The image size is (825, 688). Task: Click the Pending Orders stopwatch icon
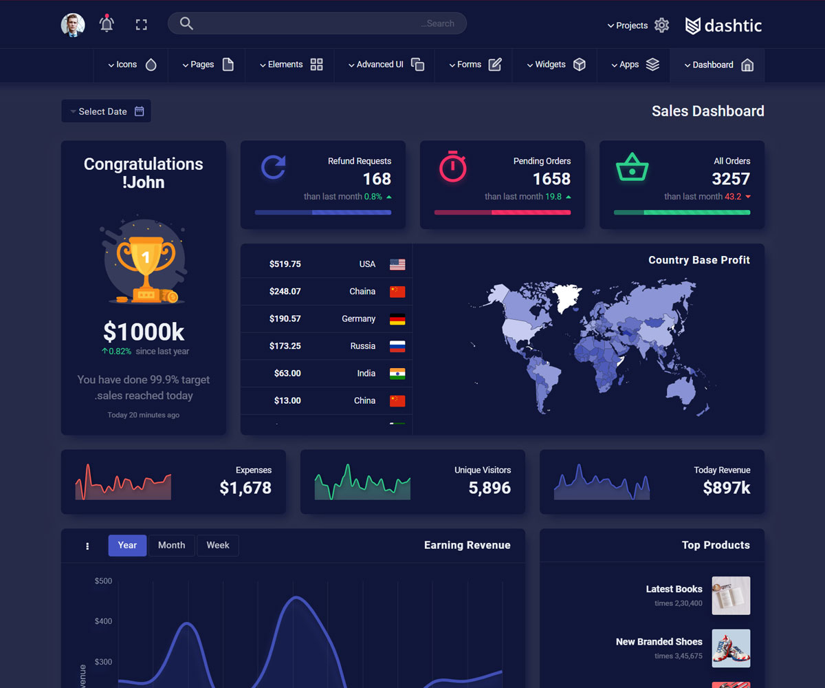pyautogui.click(x=452, y=166)
